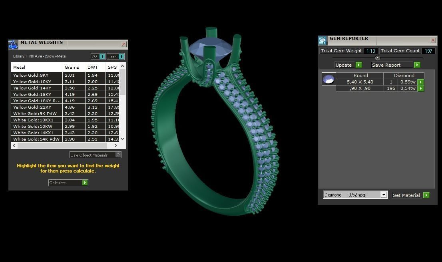Click the metal list vertical scrollbar thumb
Image resolution: width=442 pixels, height=262 pixels.
(122, 82)
